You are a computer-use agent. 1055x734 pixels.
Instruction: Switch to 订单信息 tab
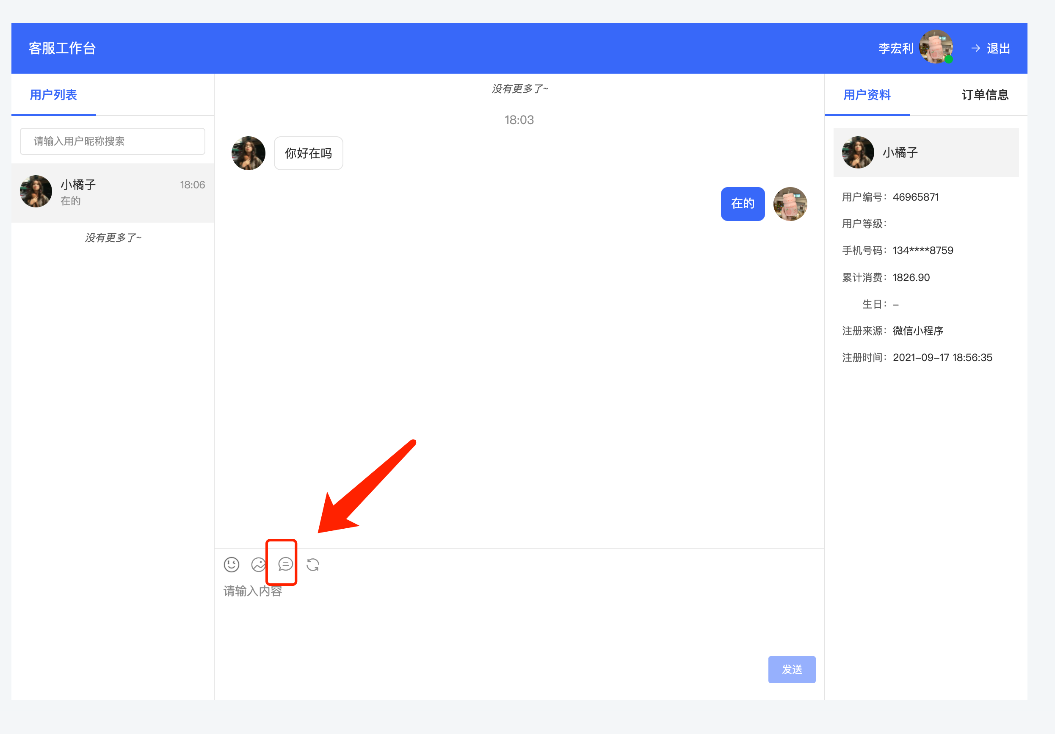(985, 95)
